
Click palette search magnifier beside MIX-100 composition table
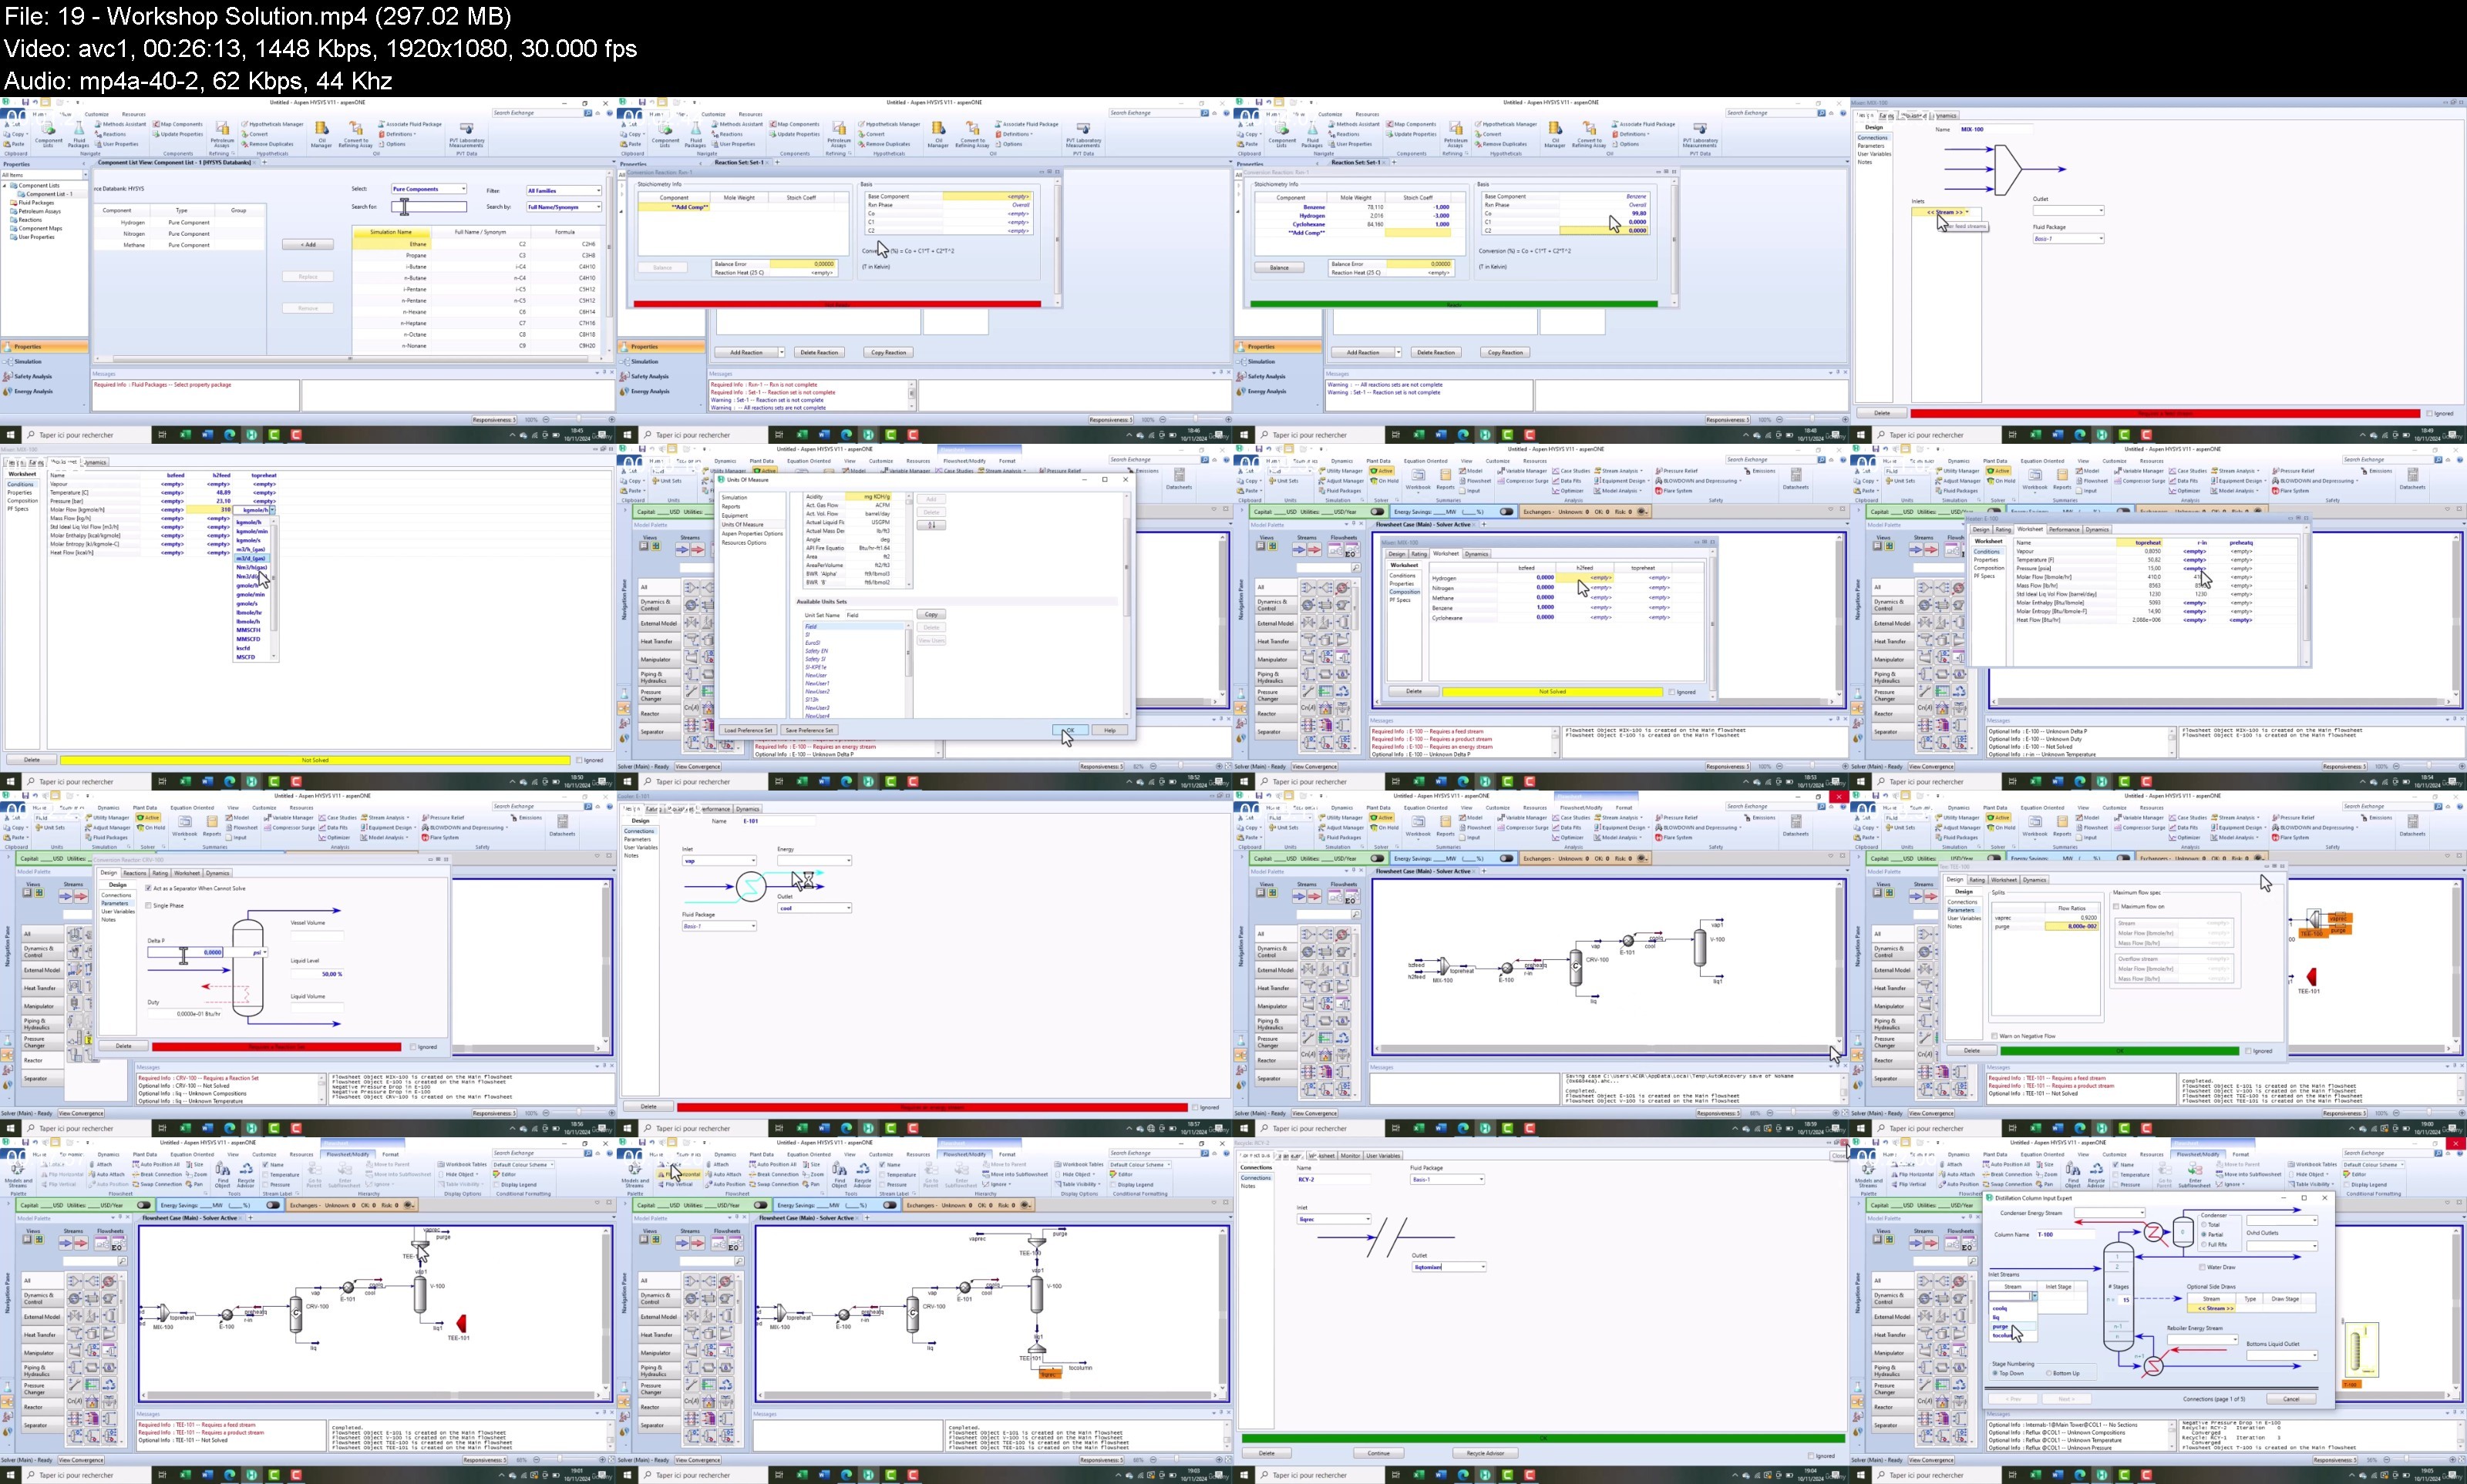(x=1355, y=568)
